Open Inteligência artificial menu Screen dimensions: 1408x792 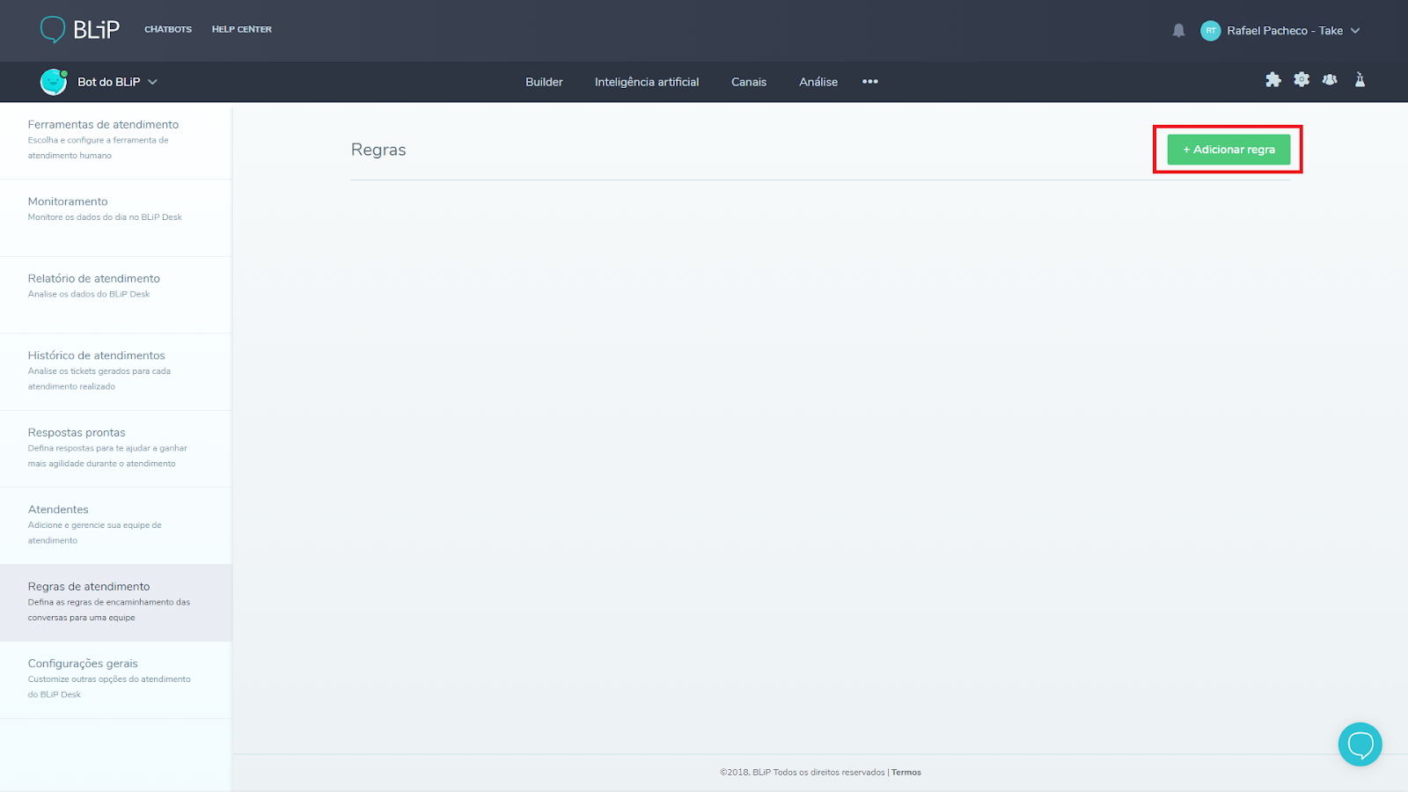[x=647, y=82]
